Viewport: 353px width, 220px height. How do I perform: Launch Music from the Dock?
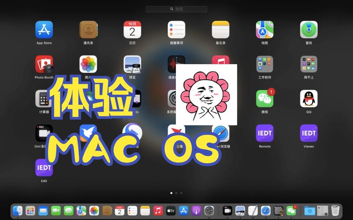tap(158, 211)
